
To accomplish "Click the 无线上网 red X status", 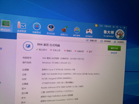I will pos(55,50).
